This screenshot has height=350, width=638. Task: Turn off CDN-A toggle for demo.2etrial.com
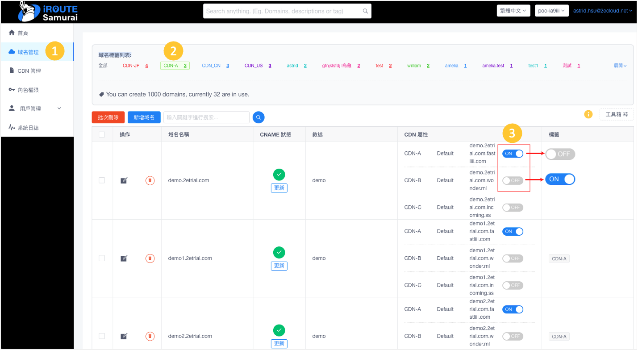tap(513, 154)
